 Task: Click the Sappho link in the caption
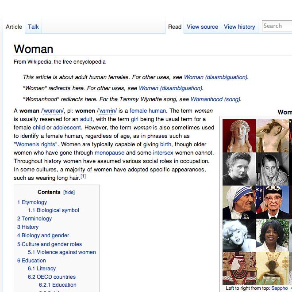coord(279,288)
